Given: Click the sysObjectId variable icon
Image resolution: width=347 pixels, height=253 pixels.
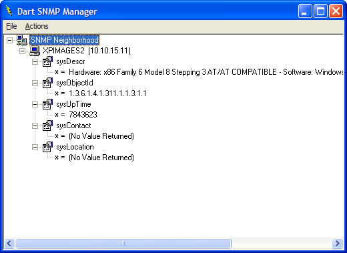Looking at the screenshot, I should coord(47,83).
